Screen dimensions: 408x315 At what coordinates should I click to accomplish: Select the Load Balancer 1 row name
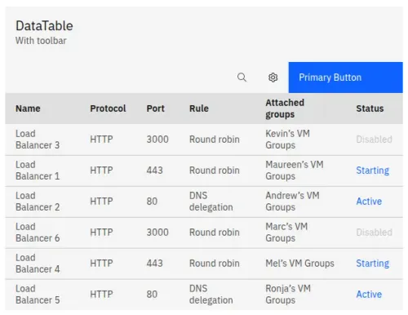[x=38, y=171]
